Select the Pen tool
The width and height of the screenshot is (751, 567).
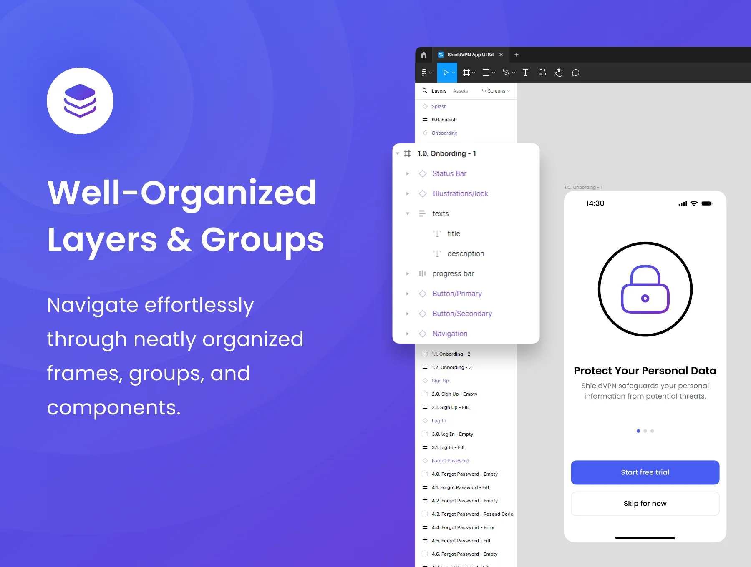coord(506,73)
